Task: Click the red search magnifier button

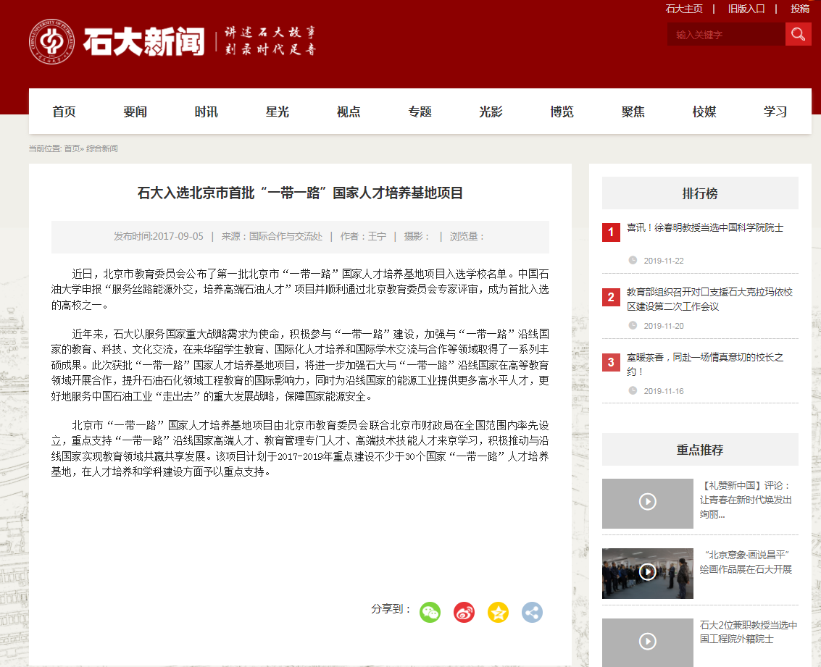Action: (x=798, y=34)
